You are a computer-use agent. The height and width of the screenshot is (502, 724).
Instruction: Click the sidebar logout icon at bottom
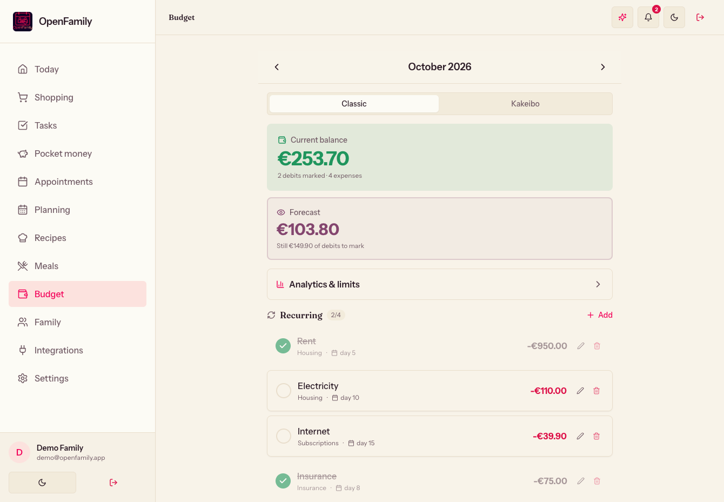click(x=113, y=483)
